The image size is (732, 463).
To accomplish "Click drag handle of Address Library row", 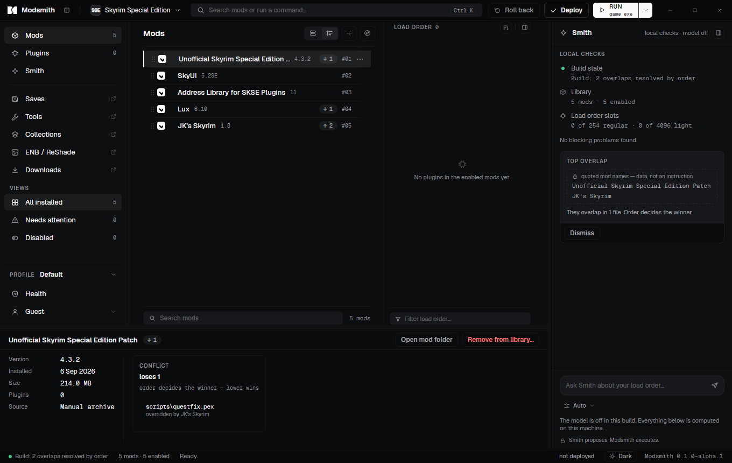I will 152,93.
